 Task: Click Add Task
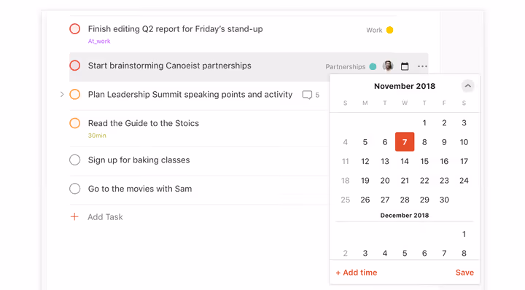(105, 217)
